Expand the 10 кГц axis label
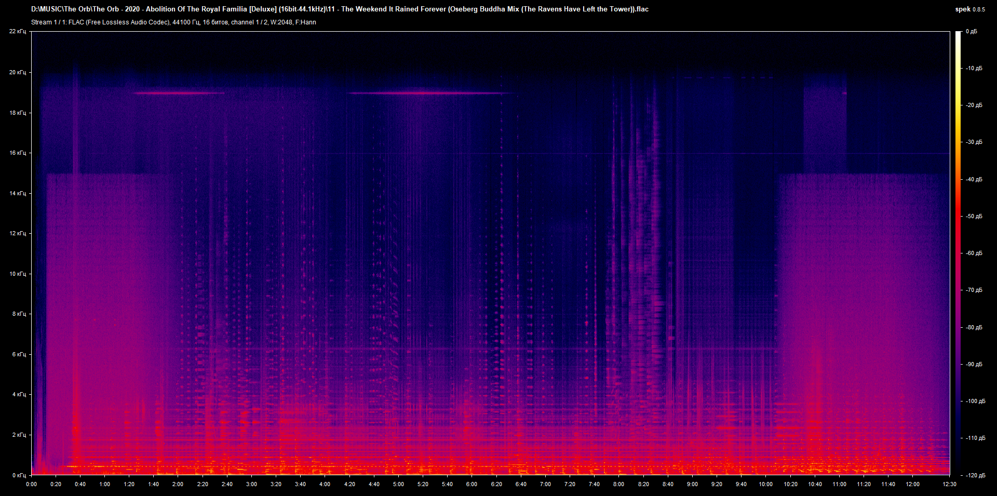This screenshot has width=997, height=496. point(17,274)
